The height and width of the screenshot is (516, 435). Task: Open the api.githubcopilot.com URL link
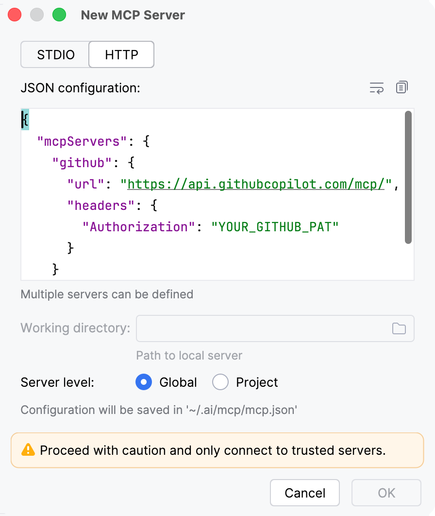256,184
